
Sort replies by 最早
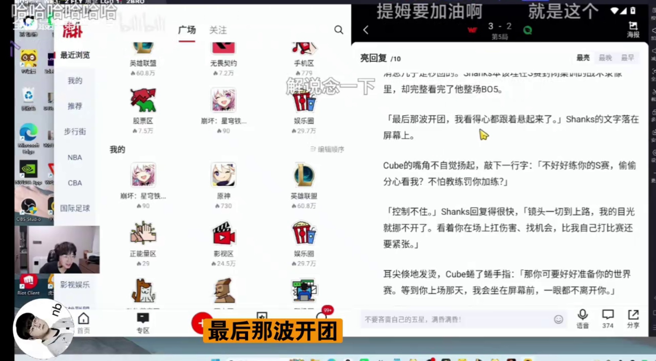[x=628, y=58]
